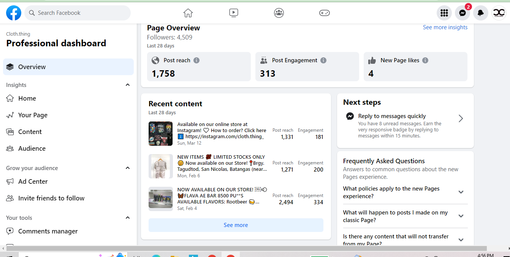Click the Post reach card value 1,758

[x=163, y=74]
